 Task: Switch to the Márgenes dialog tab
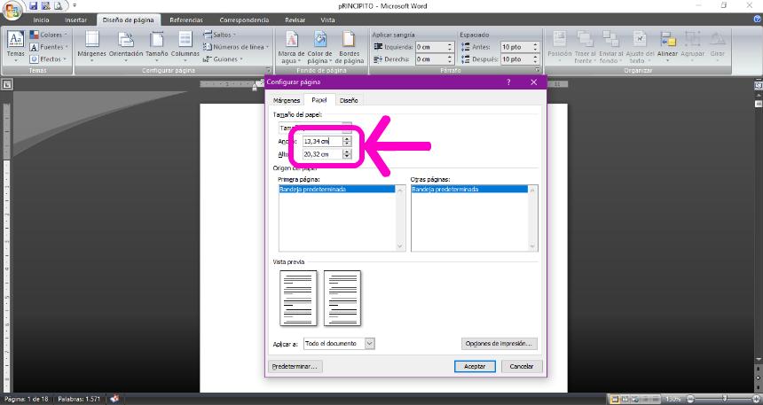click(x=286, y=100)
